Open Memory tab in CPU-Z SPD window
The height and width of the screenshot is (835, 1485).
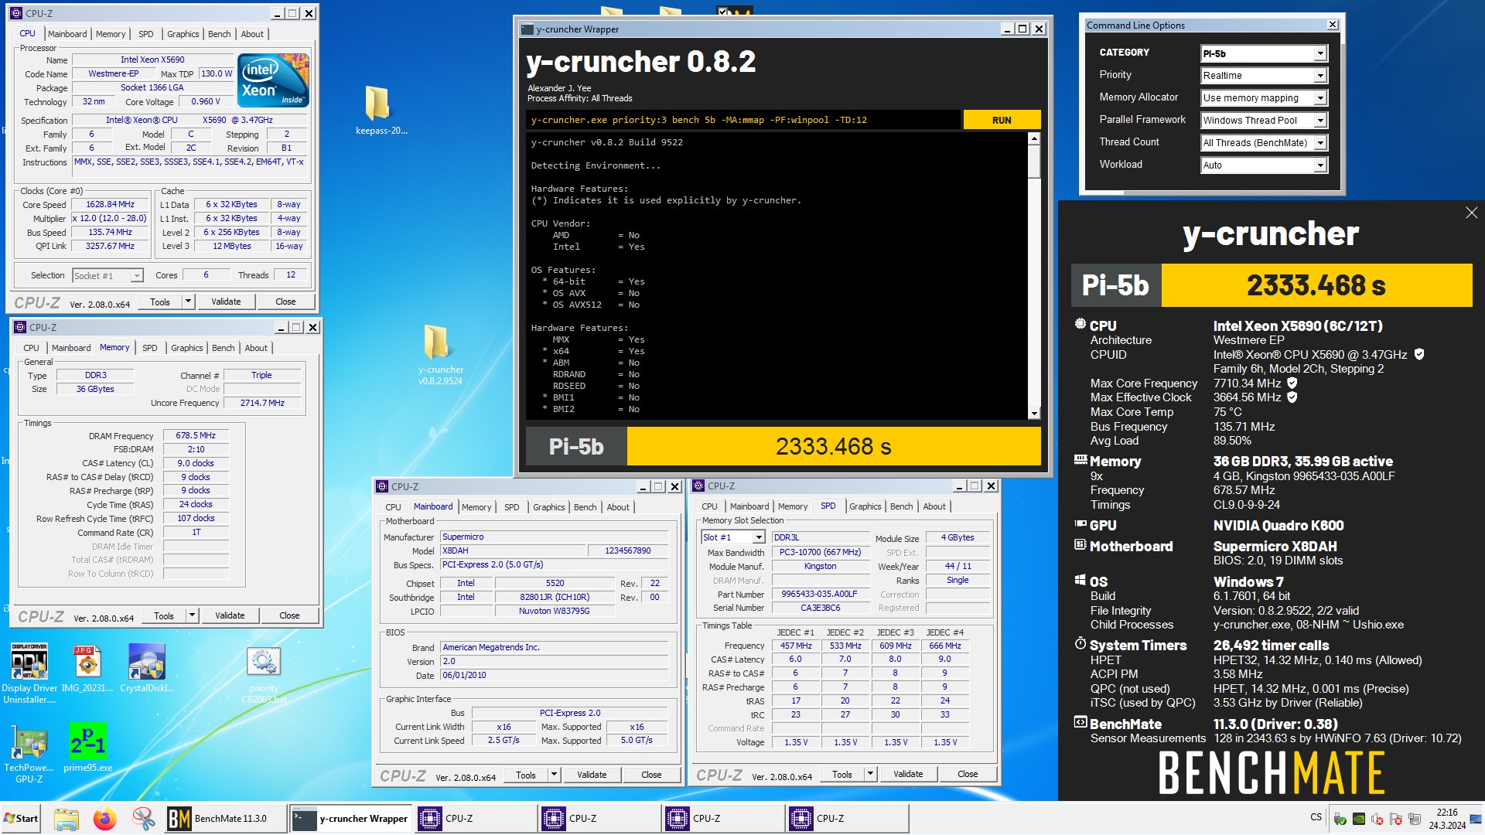[x=793, y=506]
